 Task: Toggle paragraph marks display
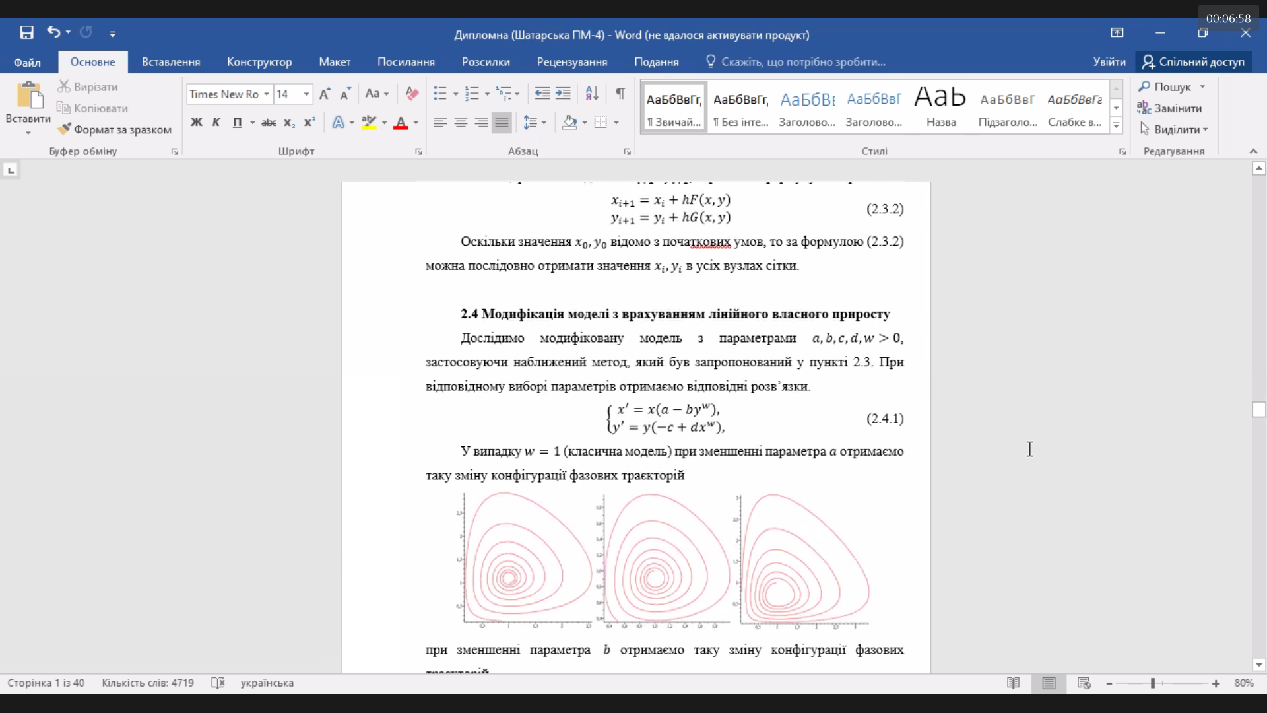pos(620,94)
